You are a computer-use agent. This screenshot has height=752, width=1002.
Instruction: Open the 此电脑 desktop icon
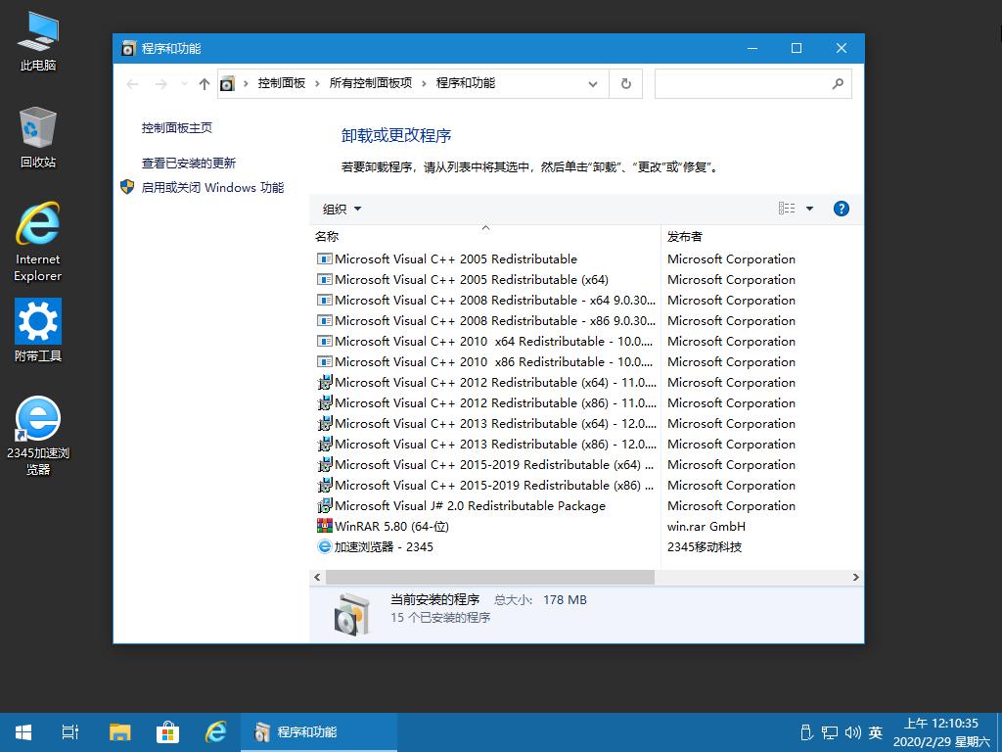click(38, 41)
